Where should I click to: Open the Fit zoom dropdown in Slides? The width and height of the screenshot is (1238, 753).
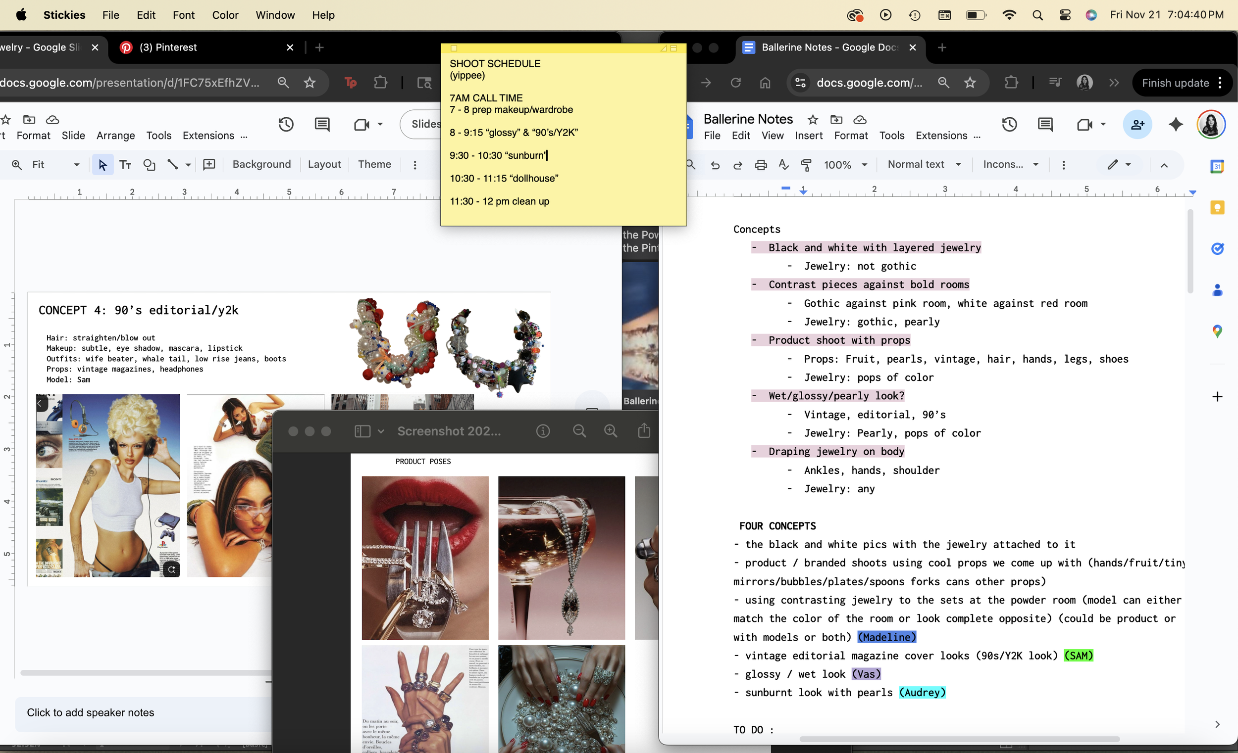click(x=76, y=165)
